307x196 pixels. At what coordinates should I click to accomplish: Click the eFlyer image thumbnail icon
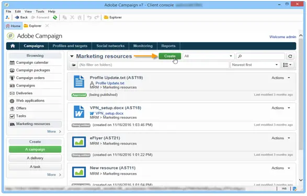coord(79,142)
